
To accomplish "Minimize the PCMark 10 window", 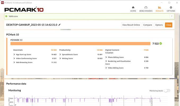I will click(162, 3).
